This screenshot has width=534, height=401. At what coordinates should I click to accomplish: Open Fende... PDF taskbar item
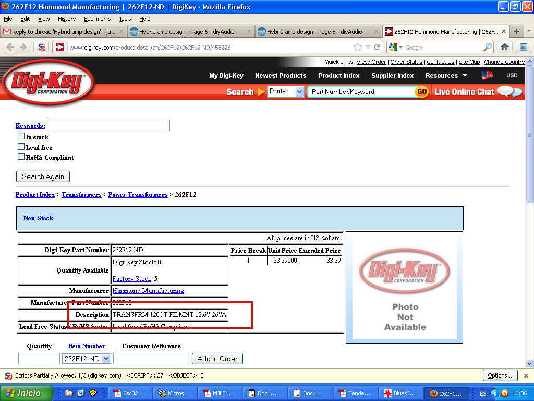pos(355,393)
